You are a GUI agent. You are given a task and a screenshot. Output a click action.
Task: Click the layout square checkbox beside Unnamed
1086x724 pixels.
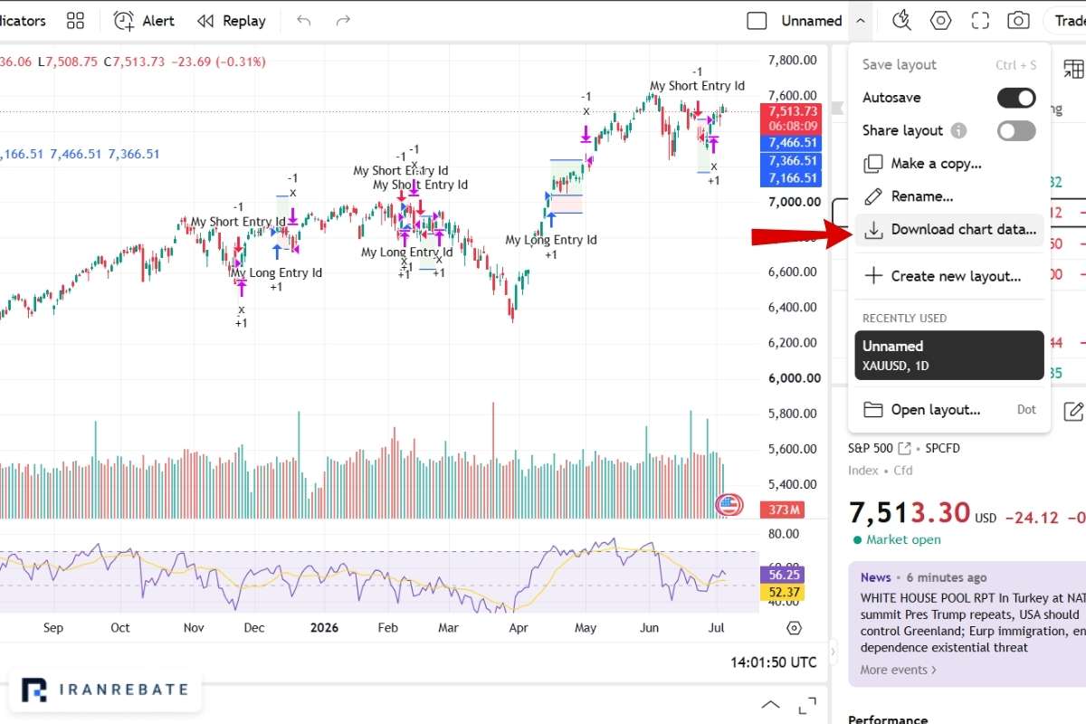pyautogui.click(x=757, y=21)
